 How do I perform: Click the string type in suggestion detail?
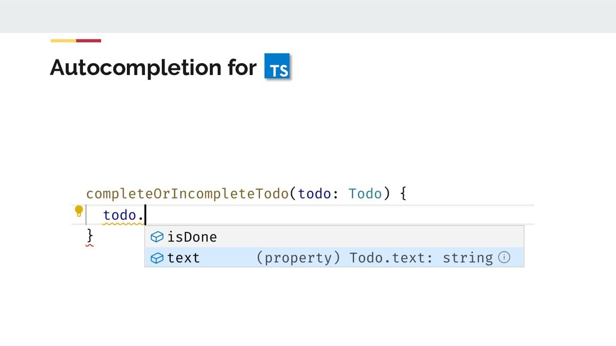[467, 258]
